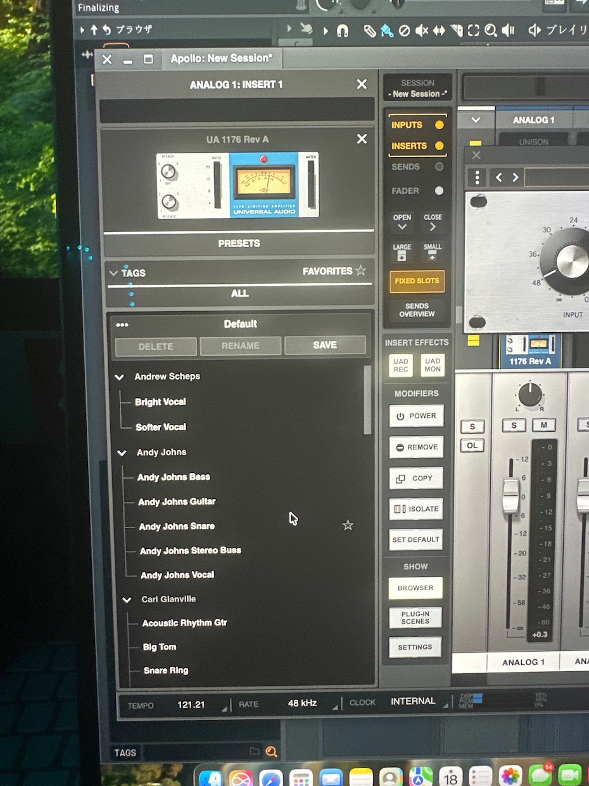This screenshot has height=786, width=589.
Task: Select the Bright Vocal preset
Action: pos(160,402)
